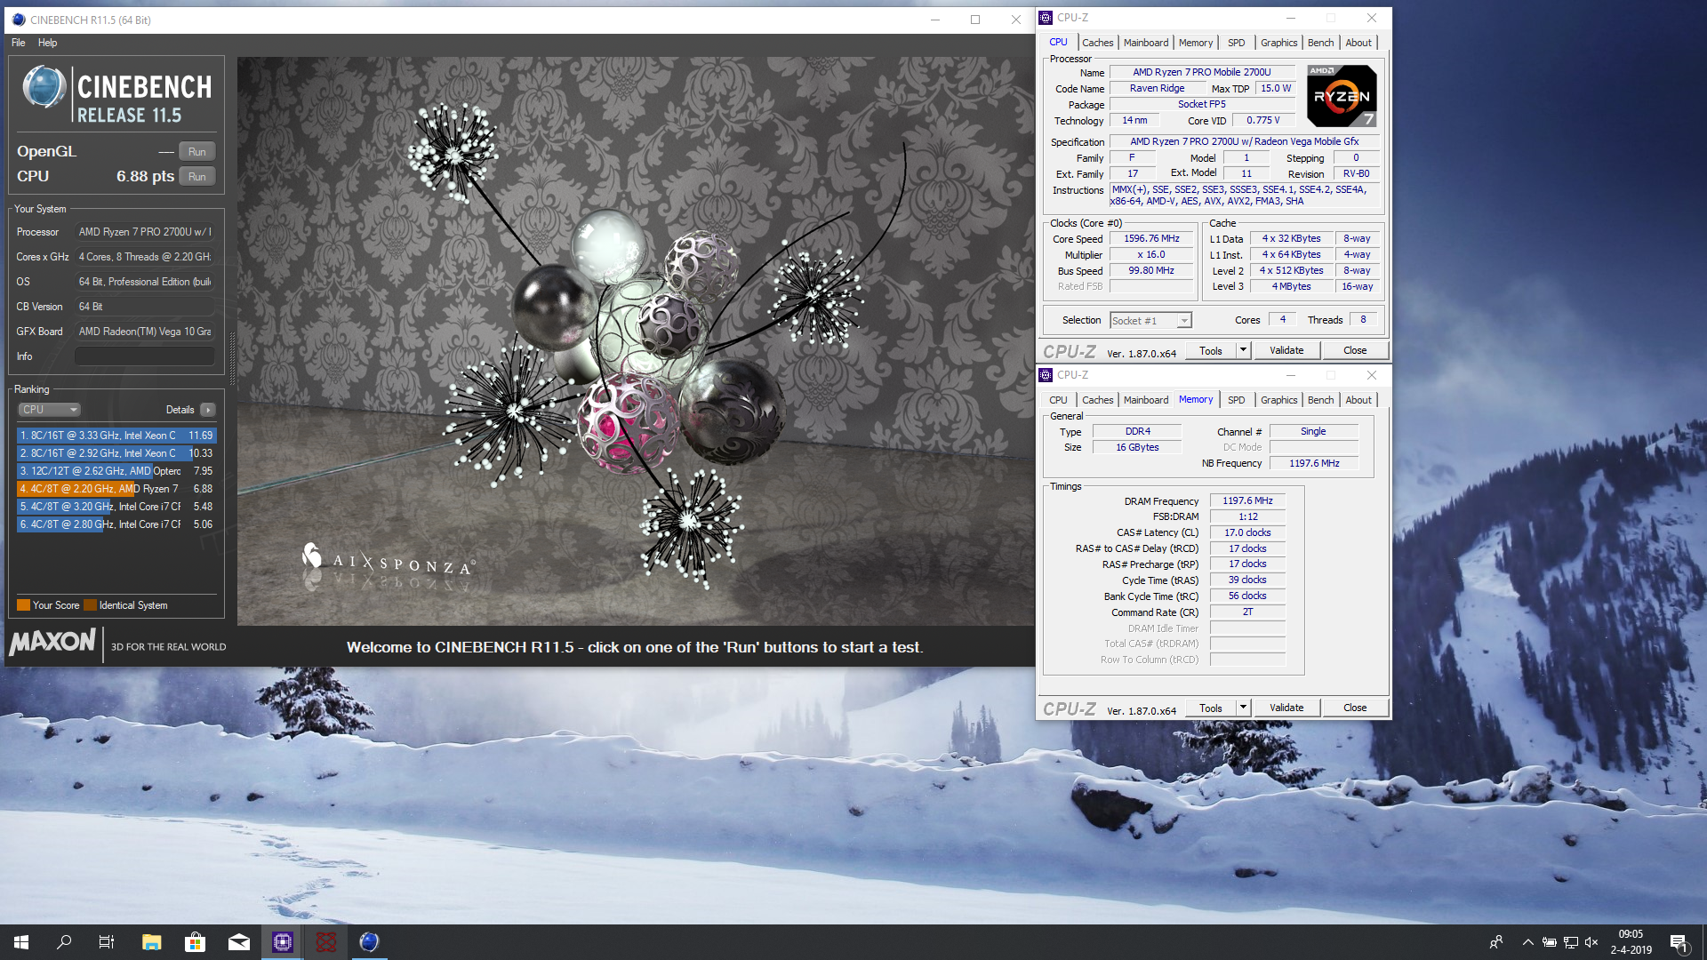Click Tools button in top CPU-Z window

1211,351
